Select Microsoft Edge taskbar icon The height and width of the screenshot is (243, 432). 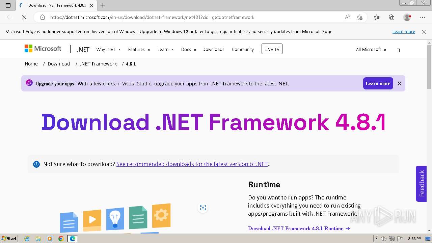(72, 239)
